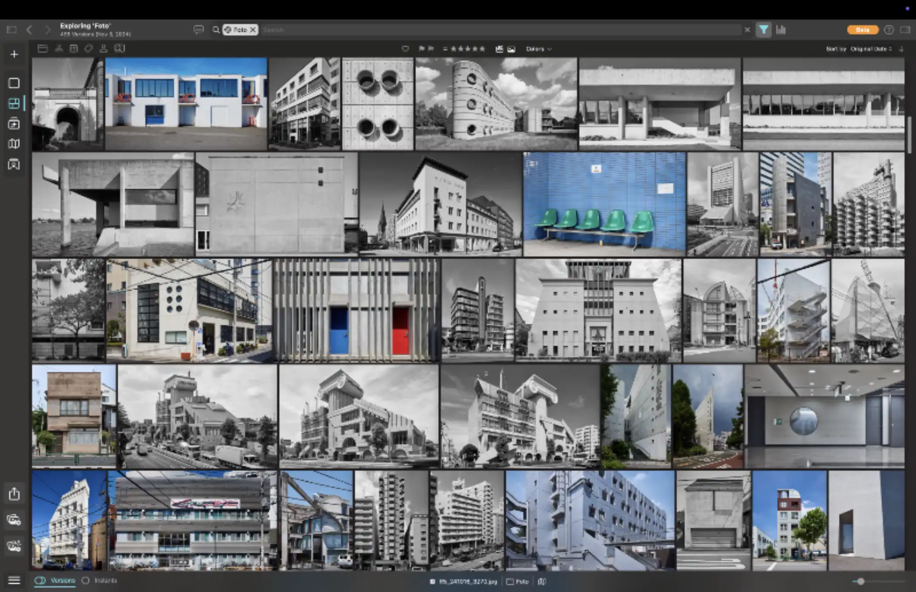Open the people/faces view icon in sidebar
This screenshot has width=916, height=592.
pyautogui.click(x=14, y=164)
